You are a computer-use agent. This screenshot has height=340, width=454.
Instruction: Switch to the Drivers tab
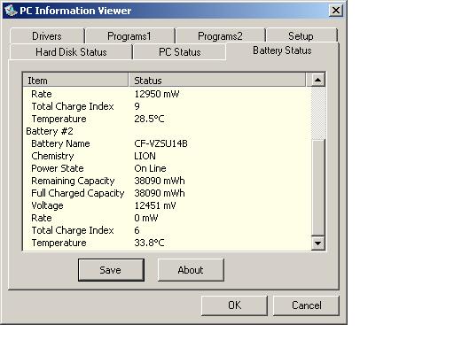pos(47,36)
